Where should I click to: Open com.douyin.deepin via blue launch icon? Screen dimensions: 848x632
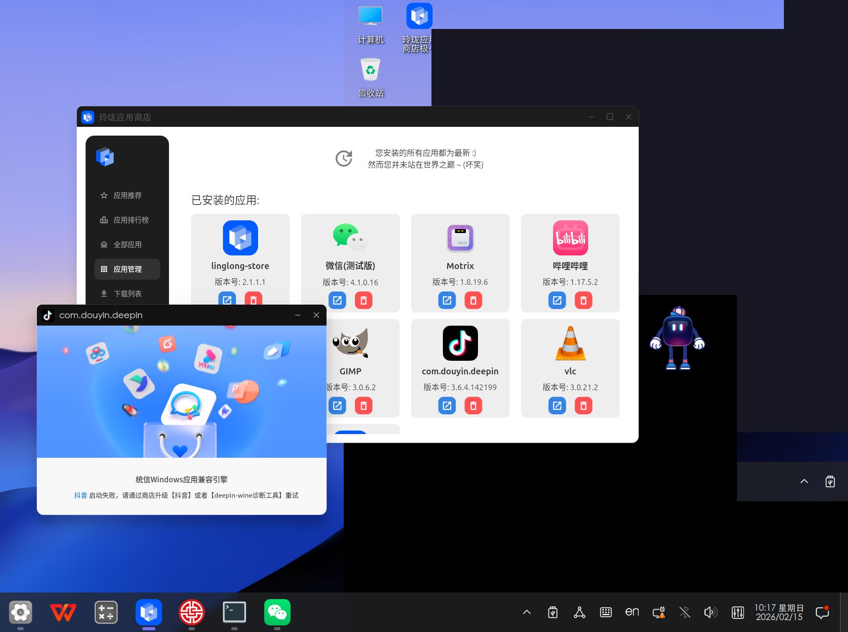click(x=447, y=406)
